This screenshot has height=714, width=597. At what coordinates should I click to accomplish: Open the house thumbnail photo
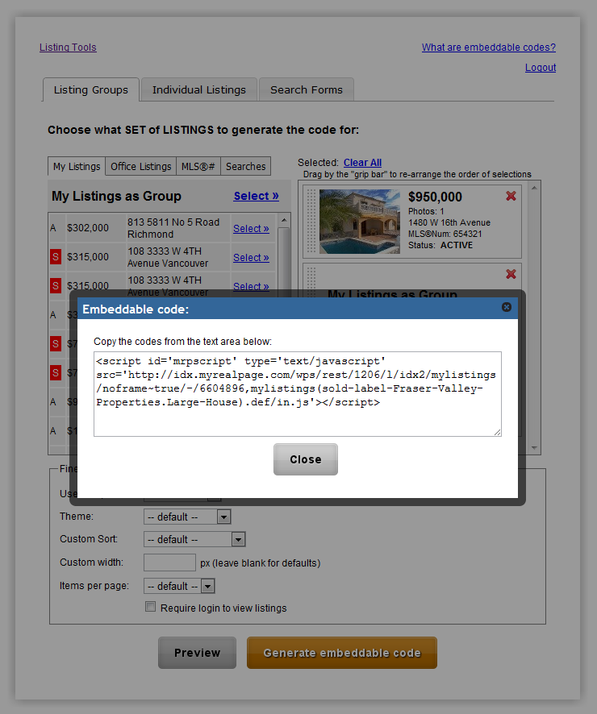pos(360,222)
